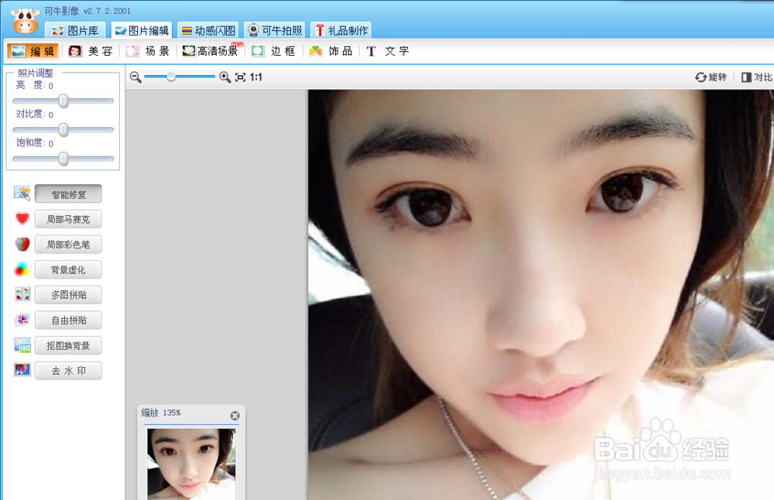Select the 场景 scene section
The image size is (774, 500).
coord(148,51)
